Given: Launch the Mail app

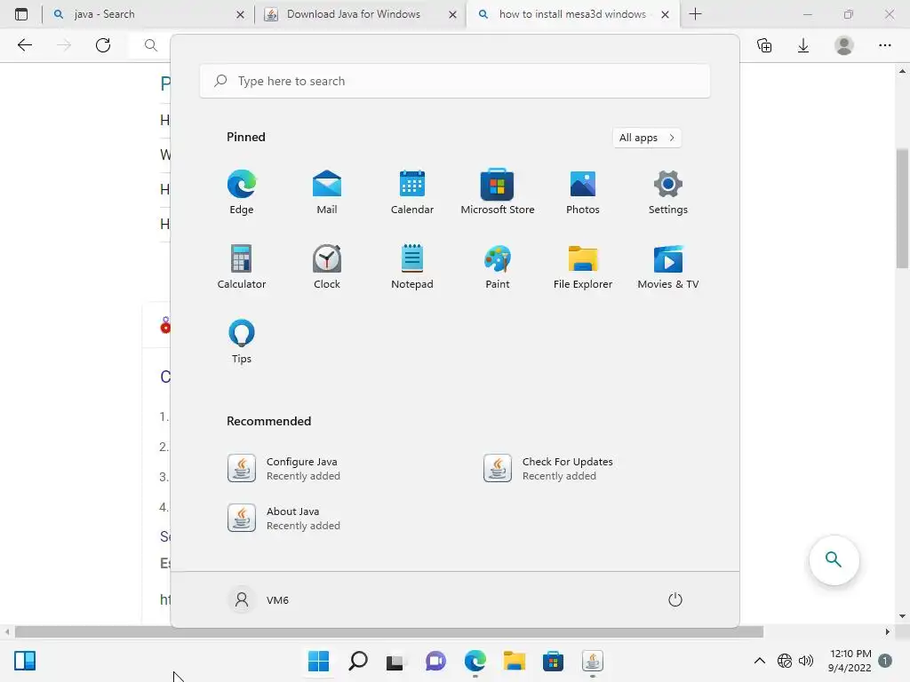Looking at the screenshot, I should click(327, 192).
